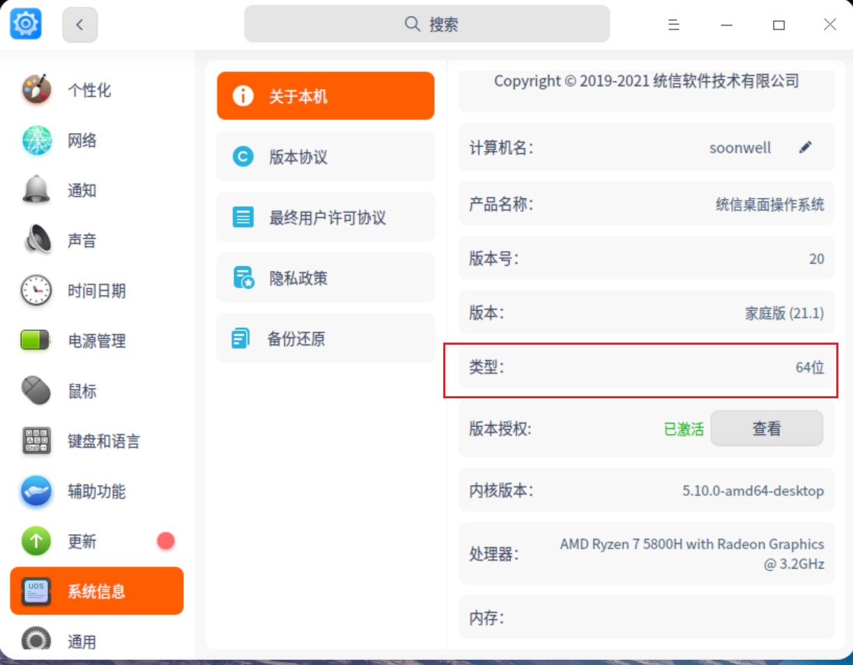Image resolution: width=853 pixels, height=665 pixels.
Task: Go back using the back arrow button
Action: point(80,25)
